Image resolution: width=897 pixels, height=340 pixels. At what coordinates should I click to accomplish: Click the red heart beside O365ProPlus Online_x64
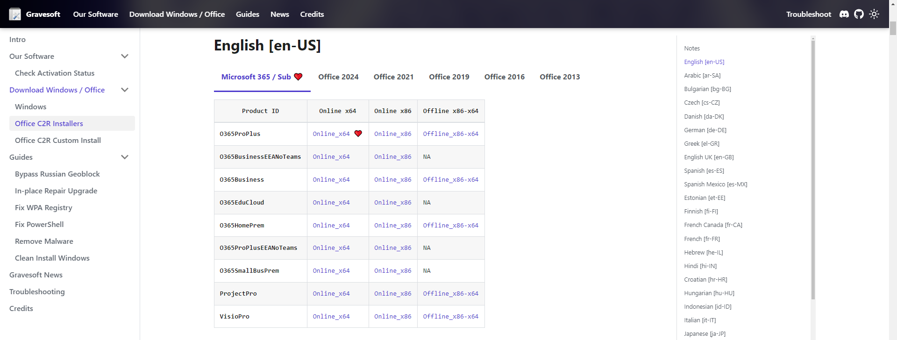pos(358,134)
